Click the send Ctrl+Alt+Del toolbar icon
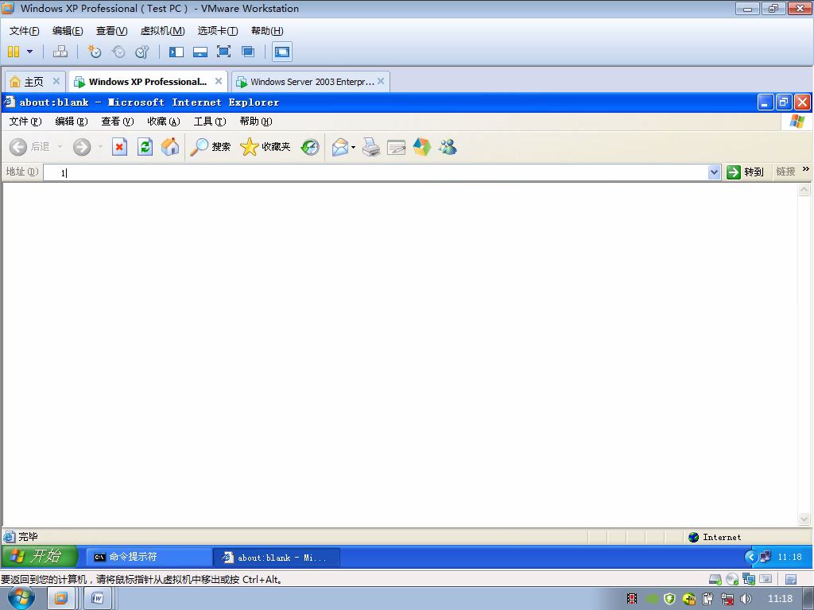Screen dimensions: 814x610 point(60,52)
